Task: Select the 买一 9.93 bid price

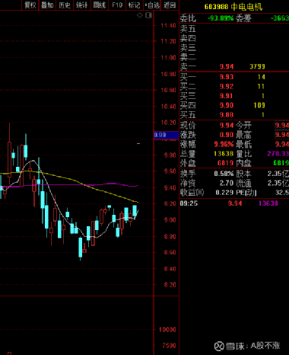Action: [227, 77]
